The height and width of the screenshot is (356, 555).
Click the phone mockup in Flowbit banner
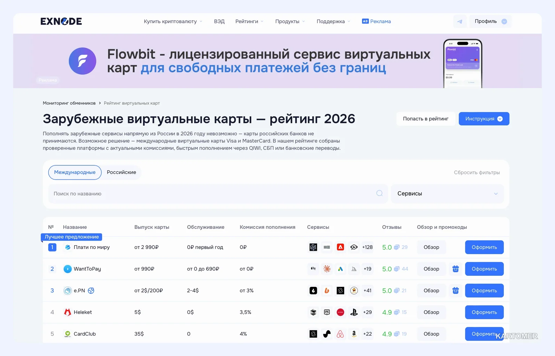click(462, 64)
